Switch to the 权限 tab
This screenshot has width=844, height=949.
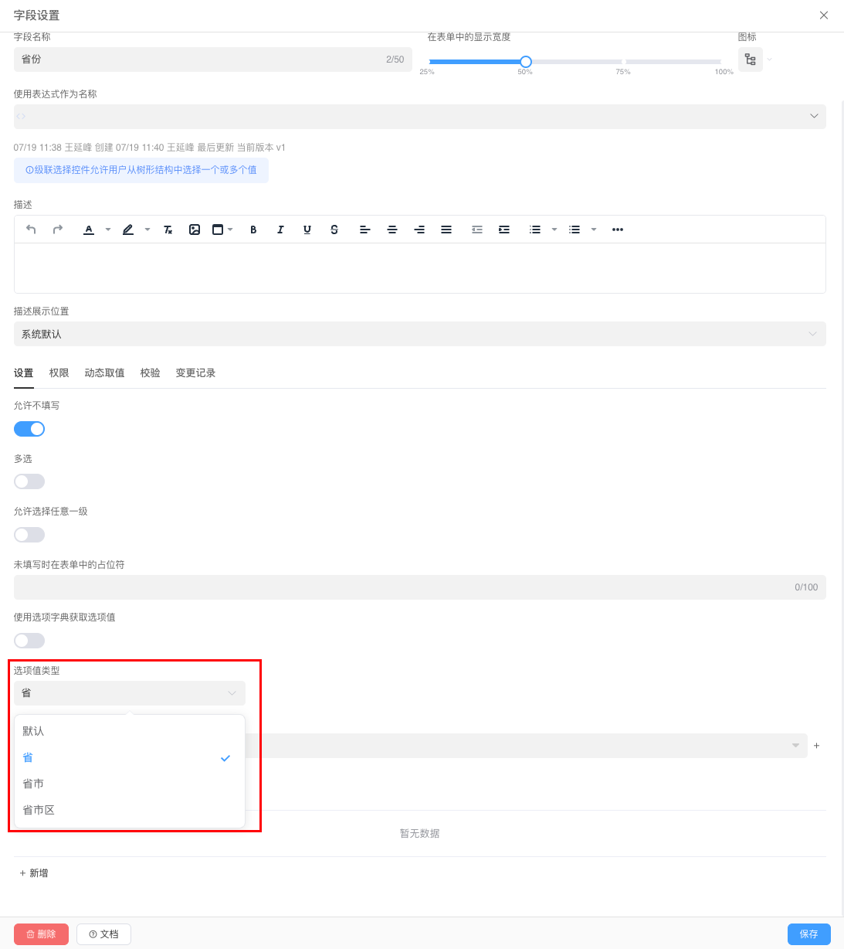coord(59,372)
